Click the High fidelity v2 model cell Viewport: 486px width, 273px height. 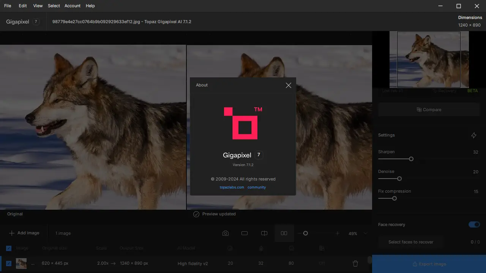[193, 264]
